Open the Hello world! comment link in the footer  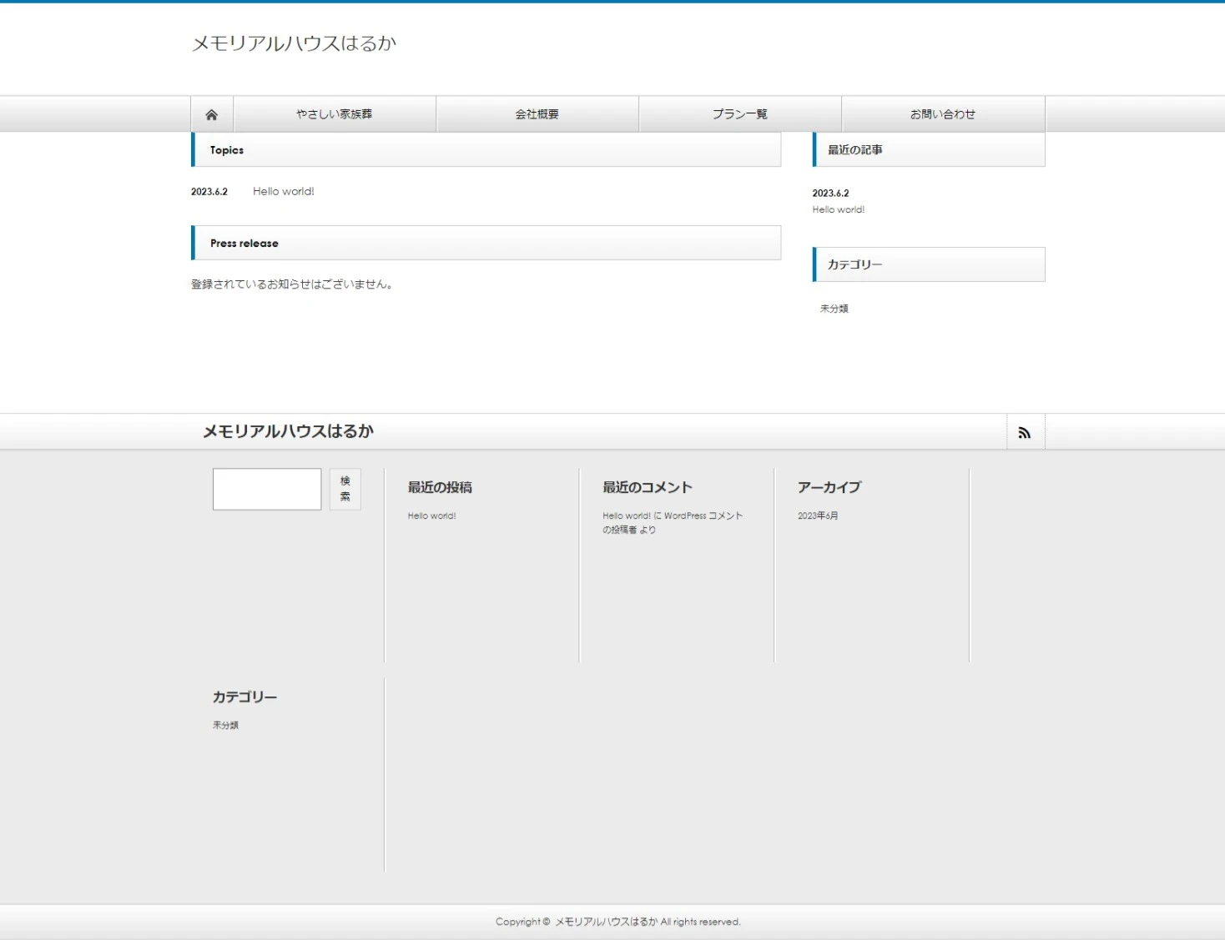coord(627,516)
